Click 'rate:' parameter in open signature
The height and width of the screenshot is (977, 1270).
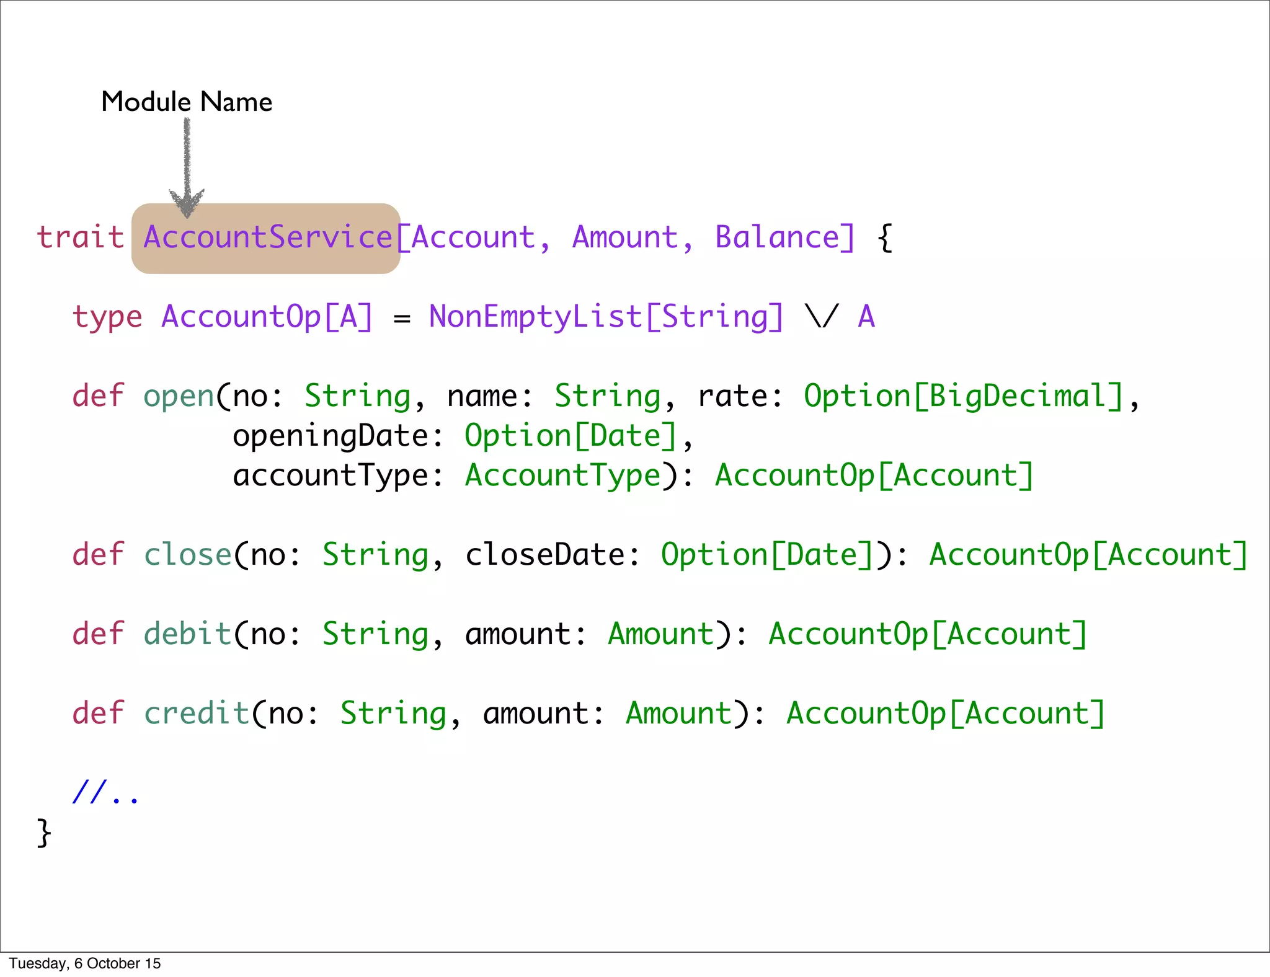point(740,397)
